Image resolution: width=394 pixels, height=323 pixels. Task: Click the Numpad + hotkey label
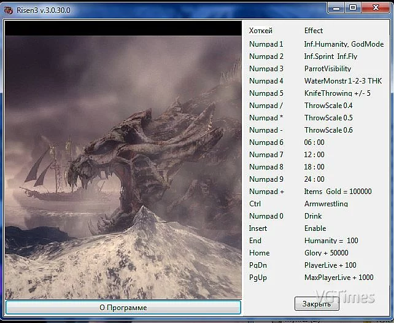(266, 192)
